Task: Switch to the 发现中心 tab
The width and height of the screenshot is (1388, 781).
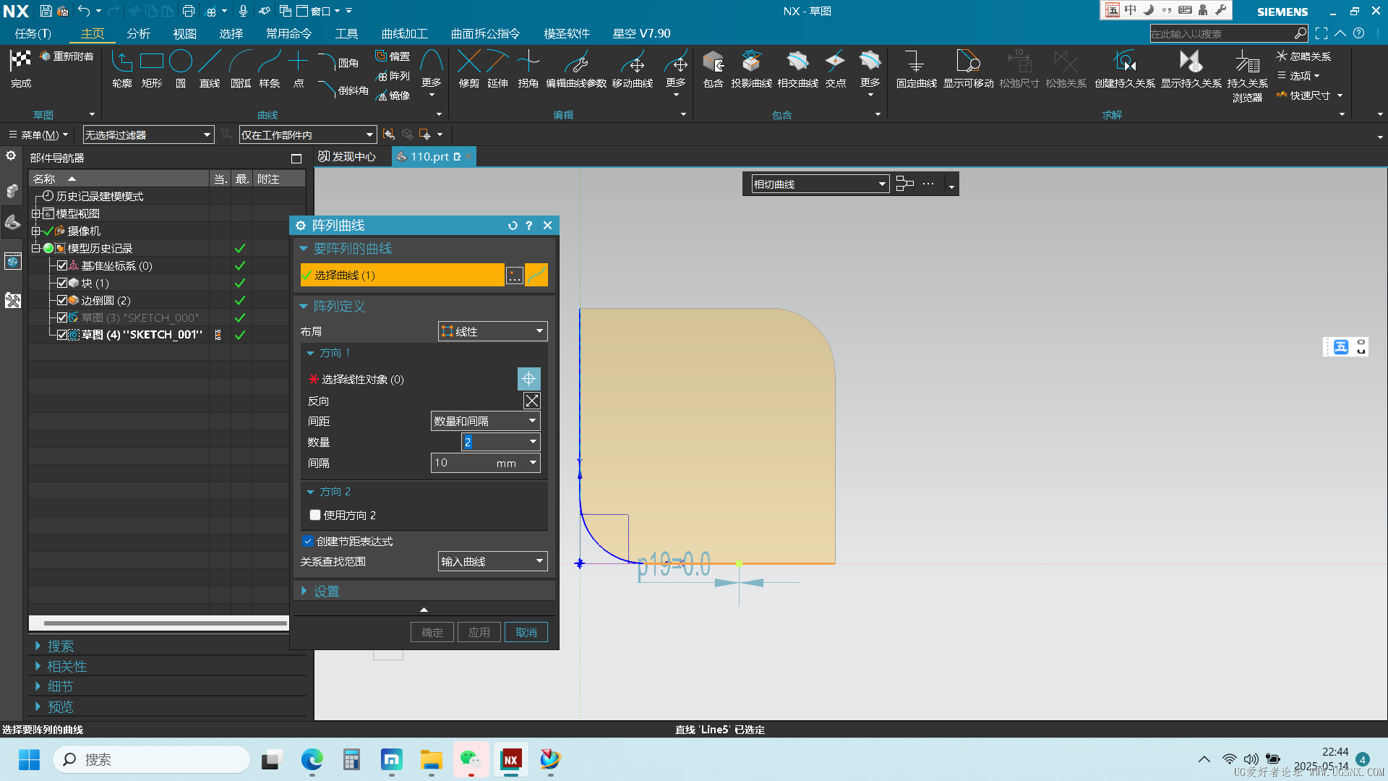Action: 348,156
